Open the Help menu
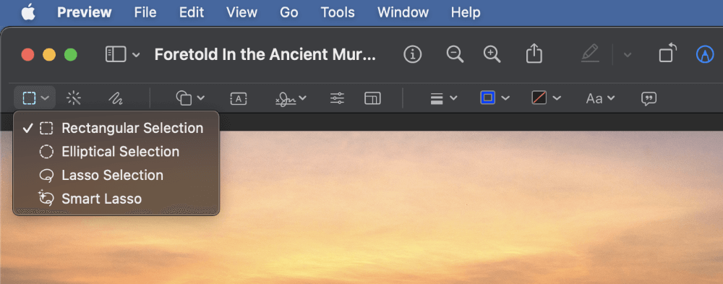The image size is (723, 284). [466, 12]
